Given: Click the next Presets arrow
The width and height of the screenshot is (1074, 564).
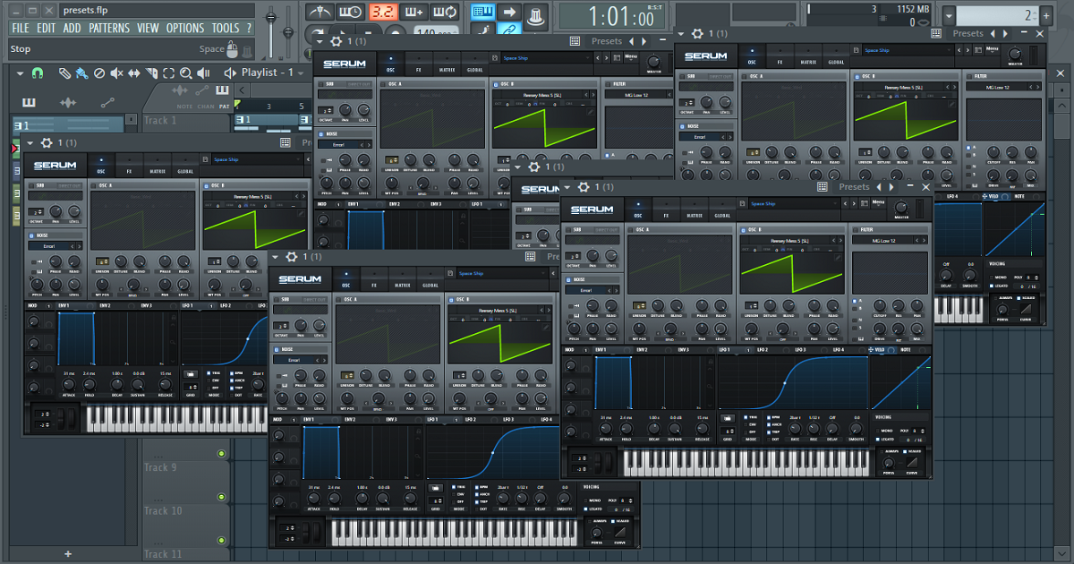Looking at the screenshot, I should click(x=891, y=188).
